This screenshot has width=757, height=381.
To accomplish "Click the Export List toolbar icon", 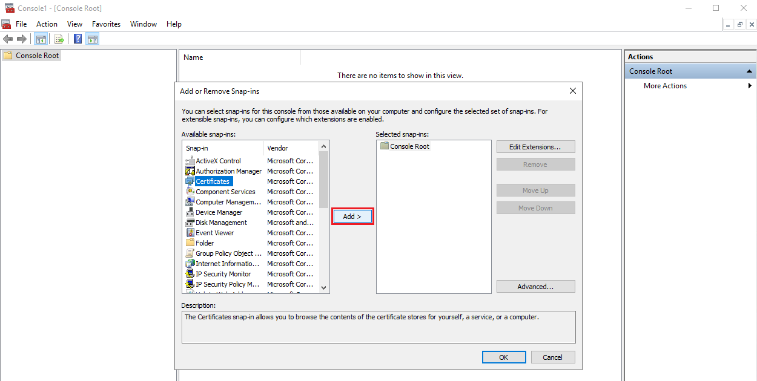I will pyautogui.click(x=59, y=39).
